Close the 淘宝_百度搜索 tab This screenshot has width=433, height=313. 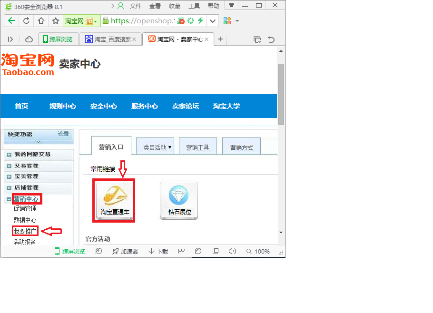pos(134,39)
